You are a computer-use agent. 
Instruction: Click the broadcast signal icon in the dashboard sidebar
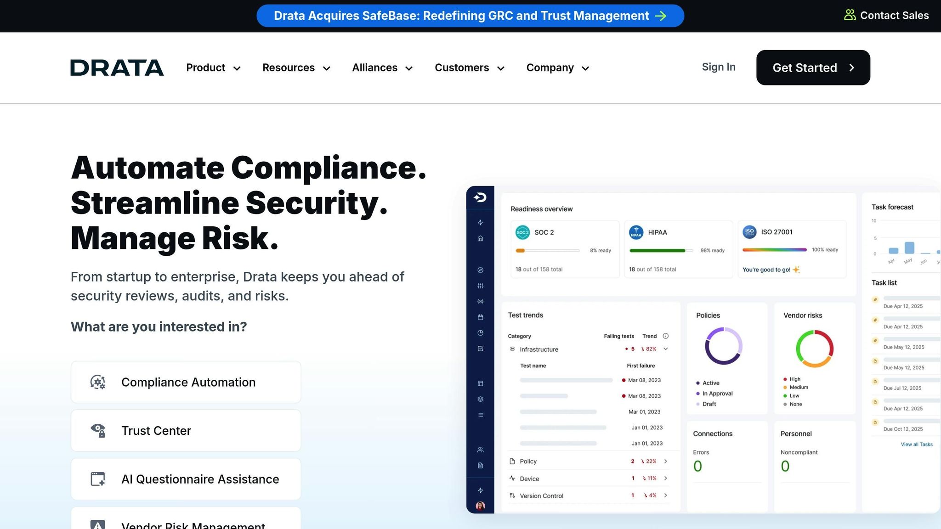pos(480,302)
